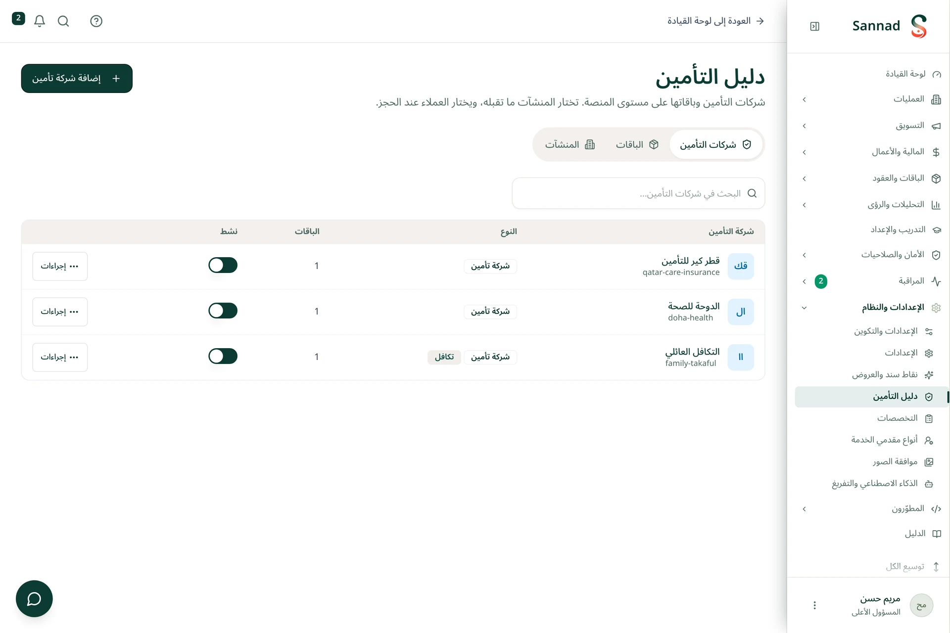Click the إضافة شركة تأمين button

[x=77, y=78]
